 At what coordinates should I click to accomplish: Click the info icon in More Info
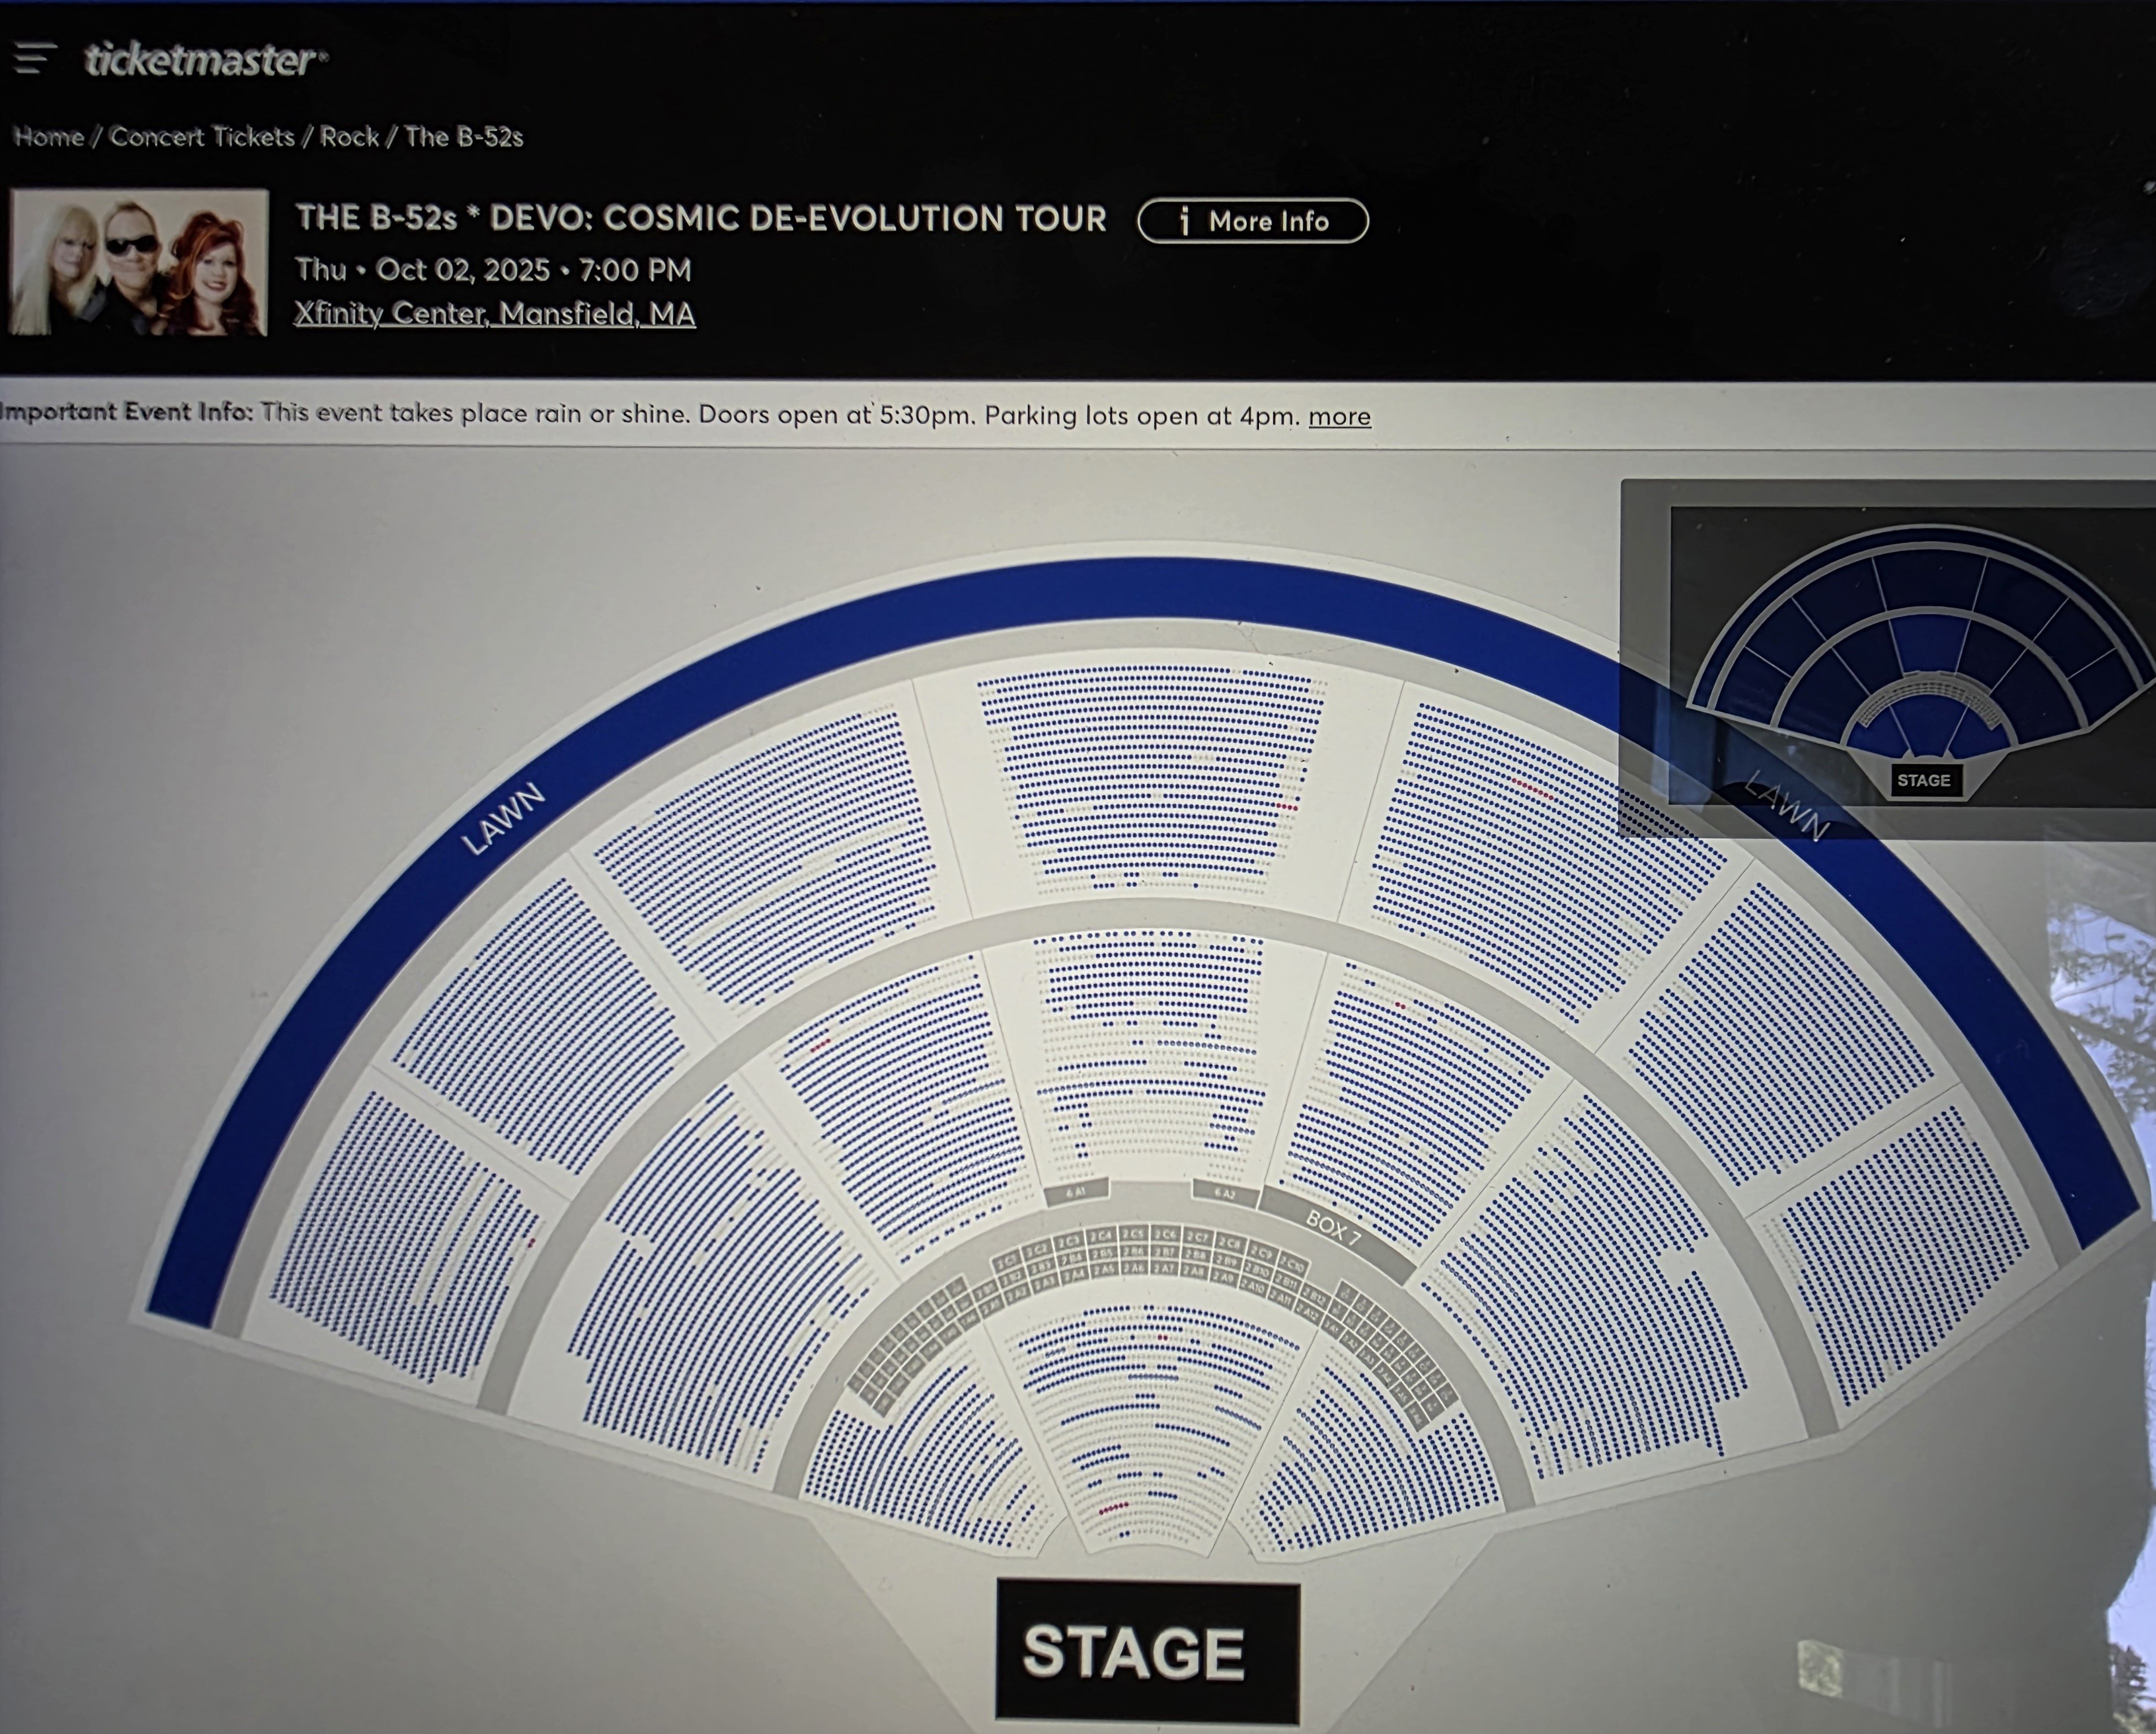click(1184, 221)
